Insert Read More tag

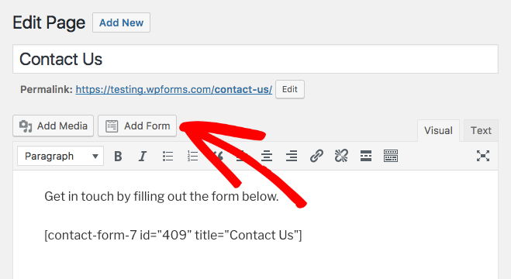[366, 157]
